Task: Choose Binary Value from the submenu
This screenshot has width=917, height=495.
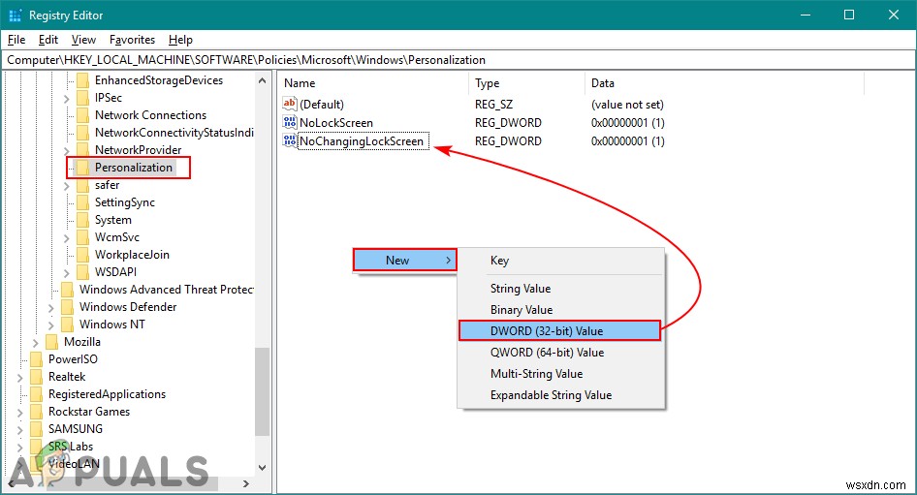Action: coord(561,310)
